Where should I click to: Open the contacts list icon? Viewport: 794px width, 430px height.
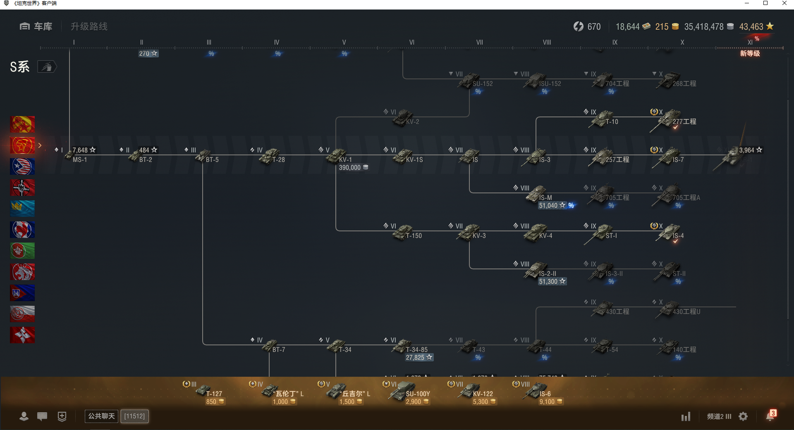(x=24, y=416)
